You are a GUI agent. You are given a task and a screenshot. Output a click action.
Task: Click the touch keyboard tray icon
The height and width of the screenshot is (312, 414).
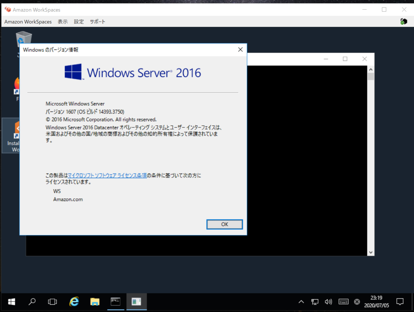344,302
